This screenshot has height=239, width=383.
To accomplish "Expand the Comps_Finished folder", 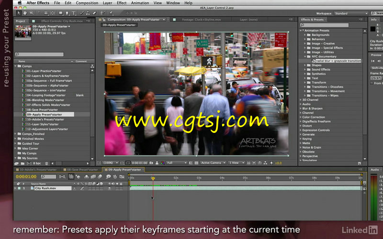I will coord(16,134).
